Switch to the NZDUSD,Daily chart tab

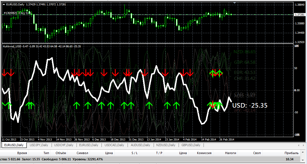tap(166, 145)
